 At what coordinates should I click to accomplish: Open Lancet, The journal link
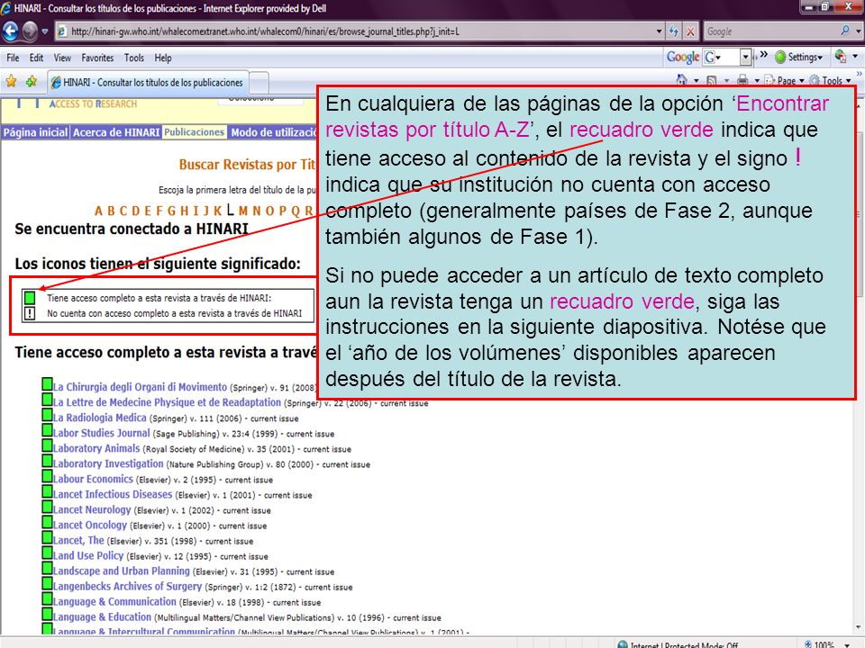pyautogui.click(x=78, y=541)
